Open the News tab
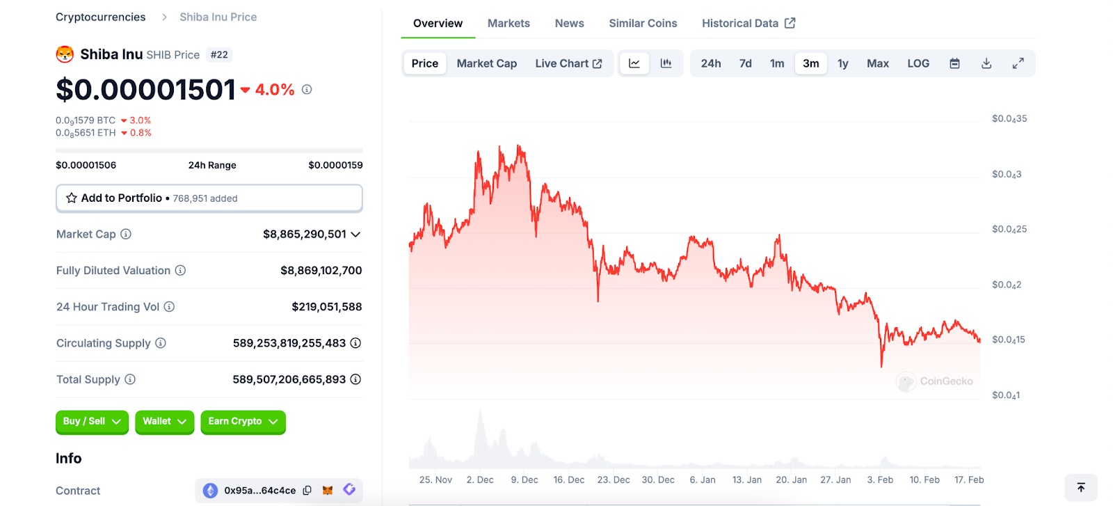 570,23
